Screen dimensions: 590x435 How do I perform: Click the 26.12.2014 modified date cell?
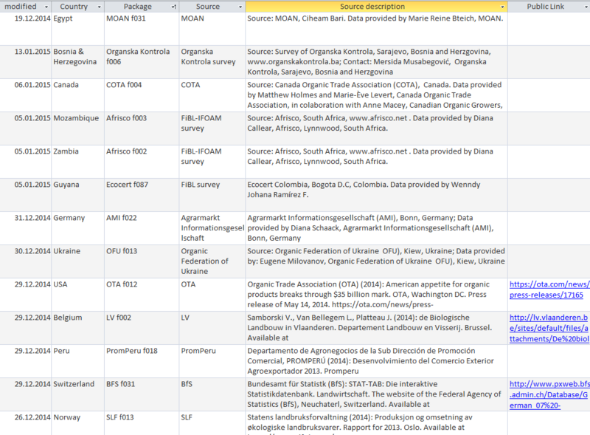click(25, 423)
